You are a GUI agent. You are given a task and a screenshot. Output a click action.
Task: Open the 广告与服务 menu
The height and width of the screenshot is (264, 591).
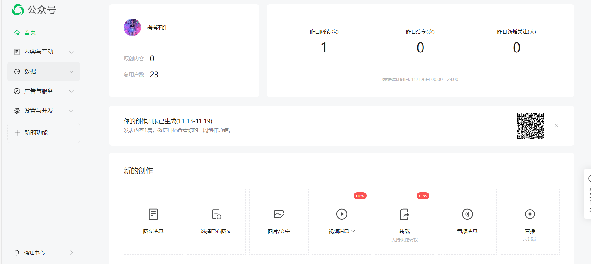pyautogui.click(x=44, y=91)
